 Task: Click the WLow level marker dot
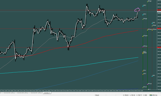click(143, 88)
